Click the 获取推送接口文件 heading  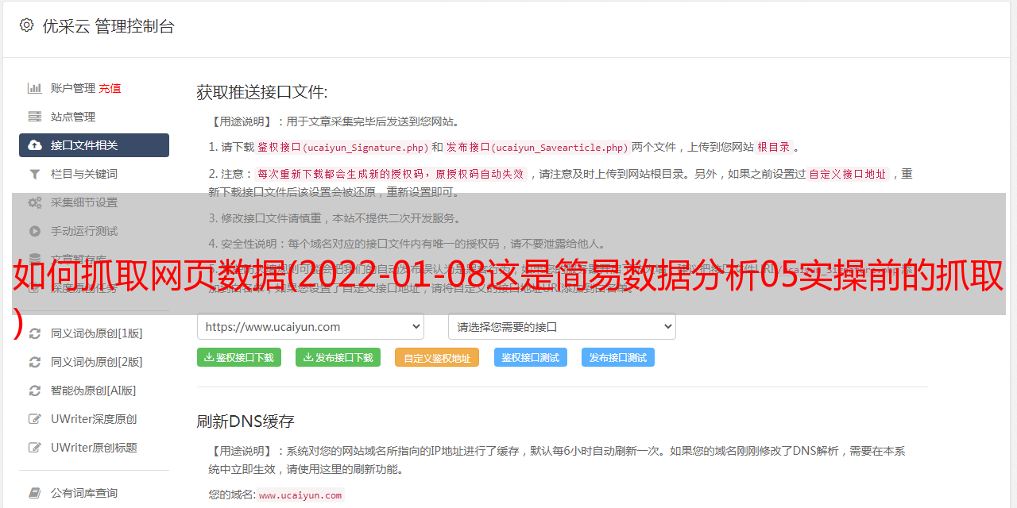262,92
